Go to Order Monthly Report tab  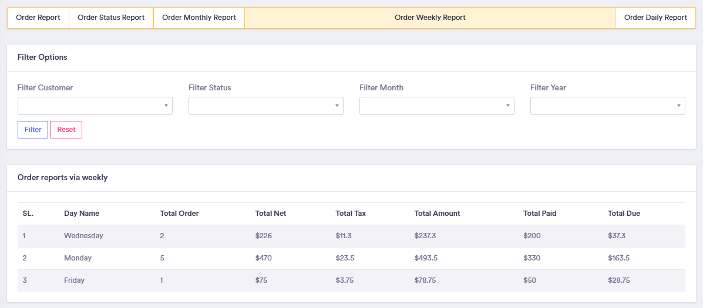199,18
